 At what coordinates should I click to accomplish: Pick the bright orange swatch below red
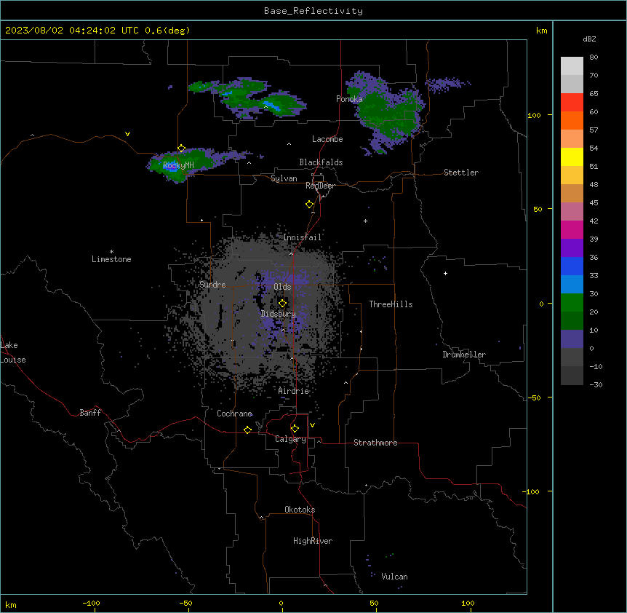tap(572, 120)
